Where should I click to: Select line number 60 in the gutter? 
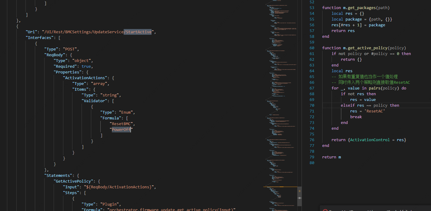[312, 48]
